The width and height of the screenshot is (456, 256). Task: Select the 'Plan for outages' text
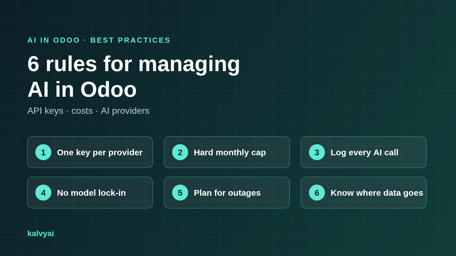(227, 193)
